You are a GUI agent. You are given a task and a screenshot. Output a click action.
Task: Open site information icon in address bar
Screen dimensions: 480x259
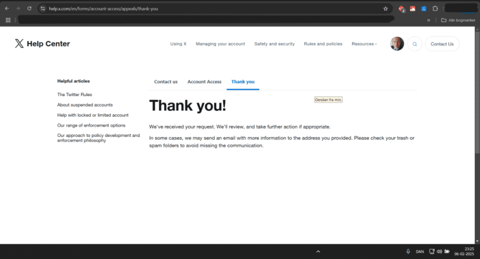[x=43, y=8]
